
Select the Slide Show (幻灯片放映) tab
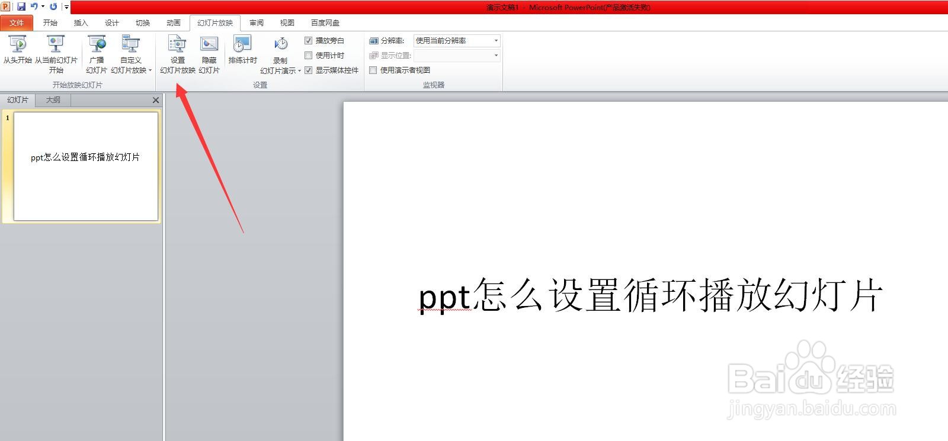[x=215, y=23]
